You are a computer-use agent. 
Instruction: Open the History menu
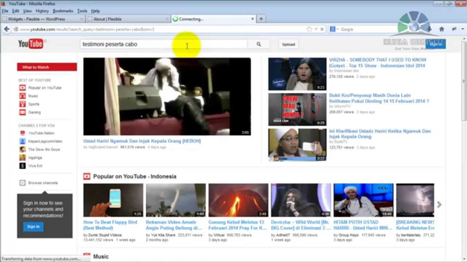[x=42, y=11]
